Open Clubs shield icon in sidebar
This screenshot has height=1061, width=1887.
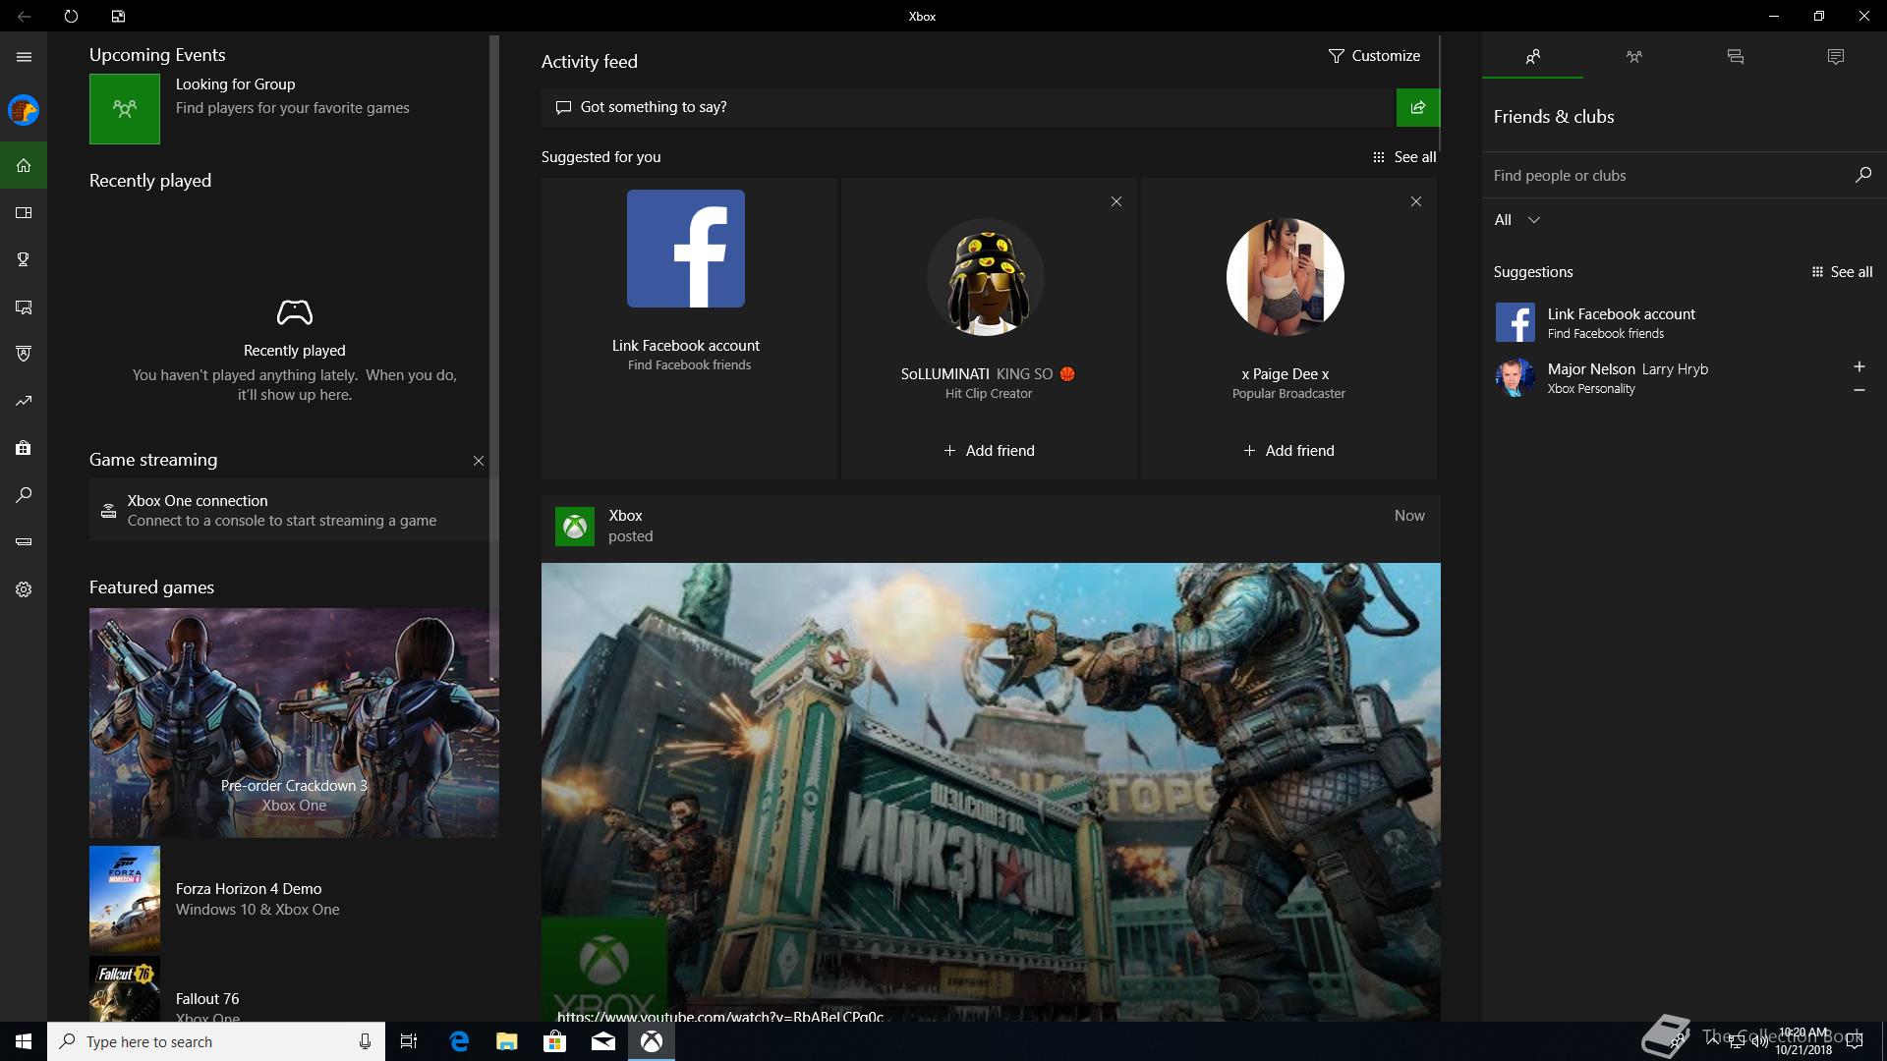(x=24, y=354)
